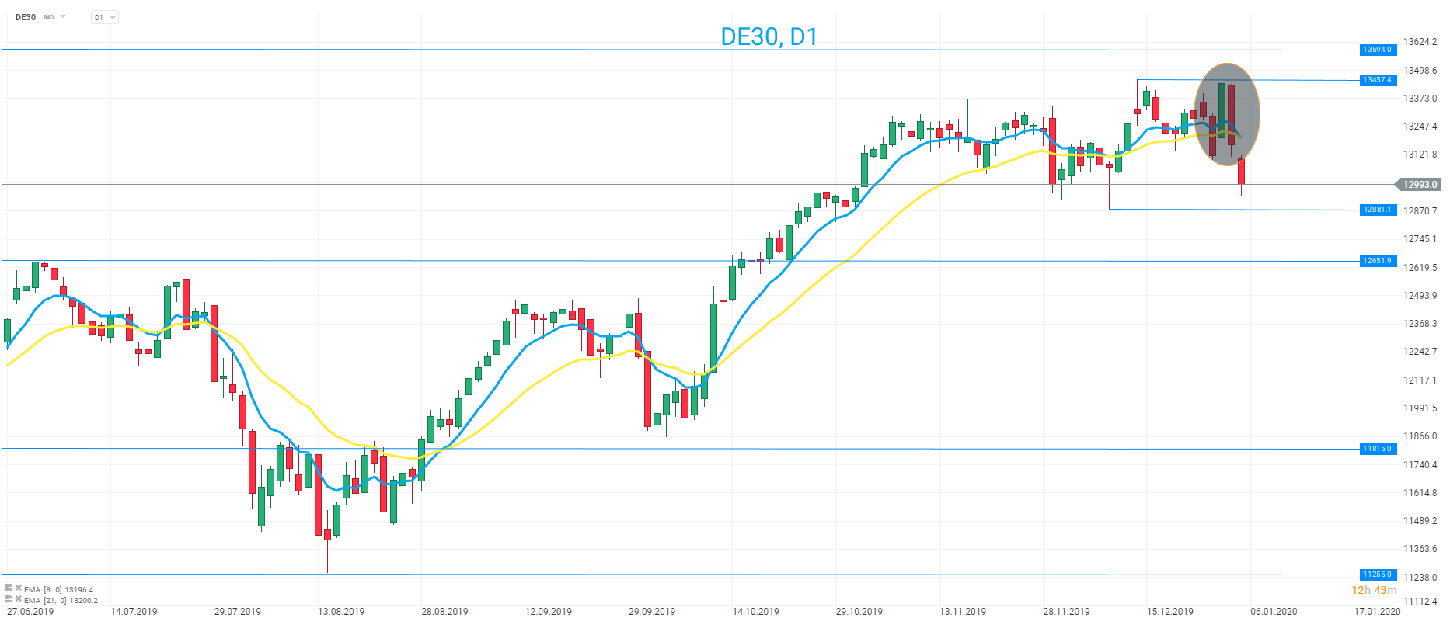Select the 12651.9 horizontal line price tag

click(x=1378, y=261)
